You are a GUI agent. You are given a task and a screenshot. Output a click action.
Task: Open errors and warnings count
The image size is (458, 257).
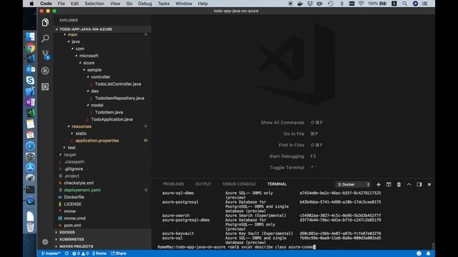point(81,253)
